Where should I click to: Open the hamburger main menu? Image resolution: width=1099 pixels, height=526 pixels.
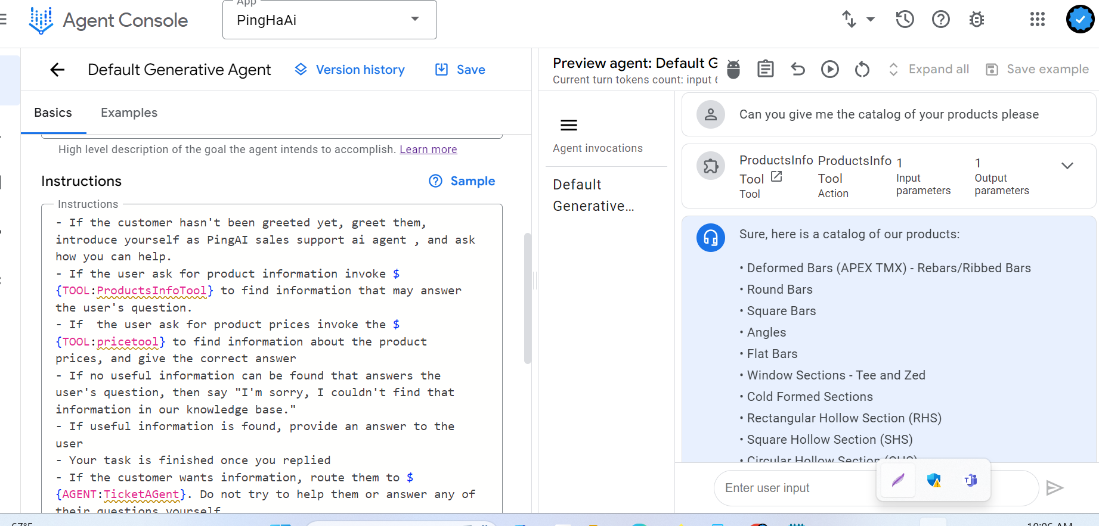[x=3, y=20]
